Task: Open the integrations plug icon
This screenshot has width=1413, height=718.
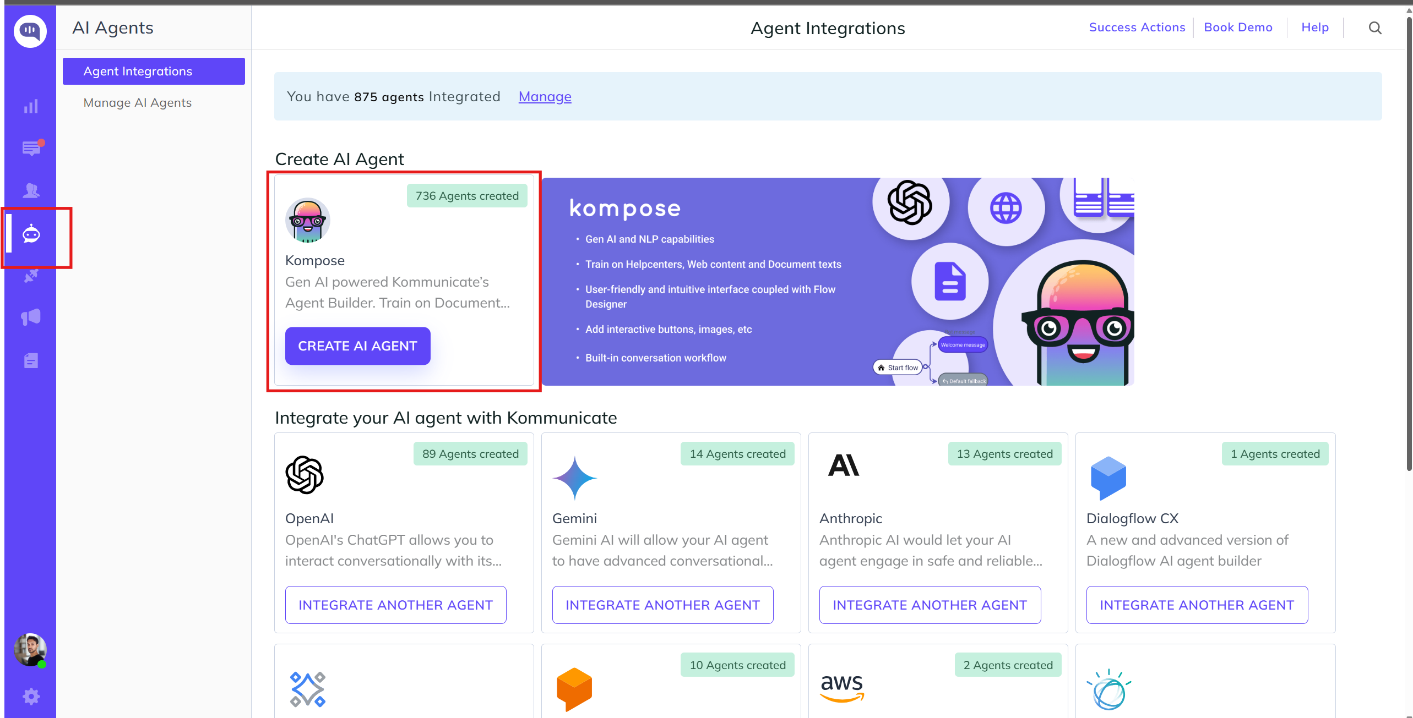Action: coord(31,276)
